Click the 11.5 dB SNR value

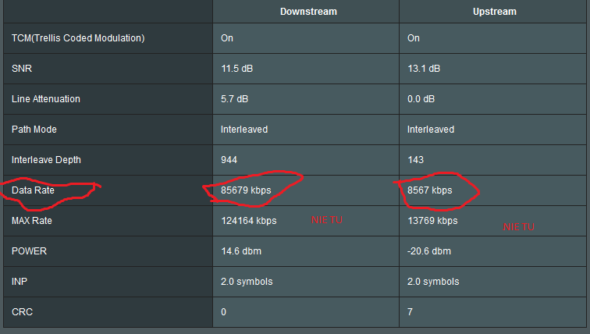click(237, 69)
